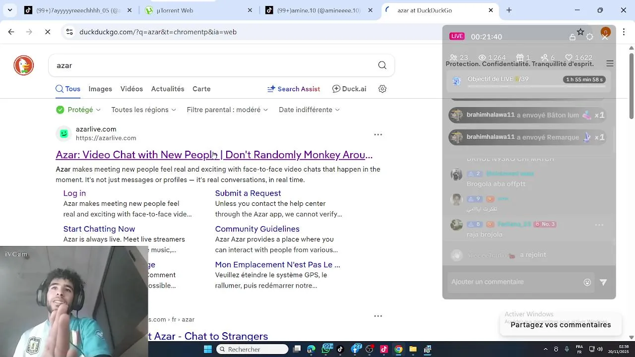Screen dimensions: 635x357
Task: Toggle the Protégé protection dropdown
Action: tap(78, 110)
